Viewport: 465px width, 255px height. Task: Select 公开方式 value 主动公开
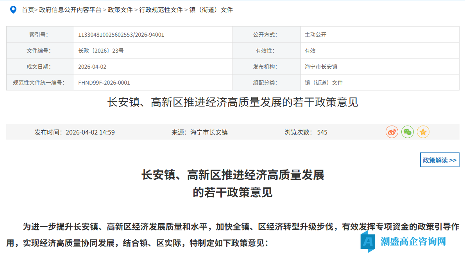pyautogui.click(x=316, y=35)
